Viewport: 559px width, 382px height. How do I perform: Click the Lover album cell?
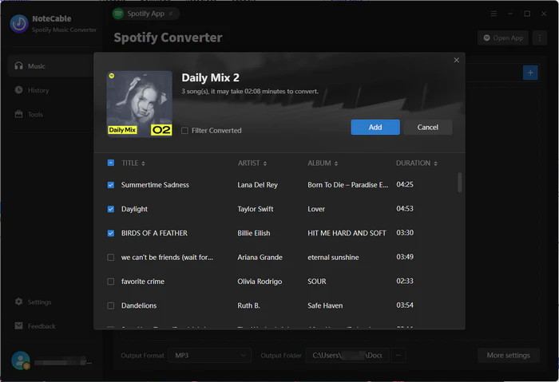coord(316,209)
